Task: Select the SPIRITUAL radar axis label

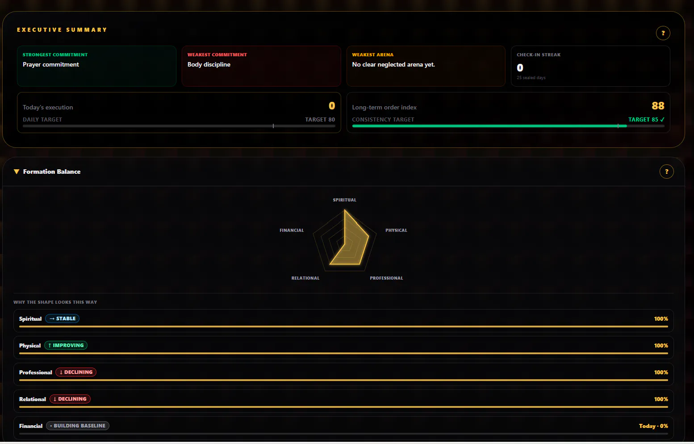Action: pos(345,200)
